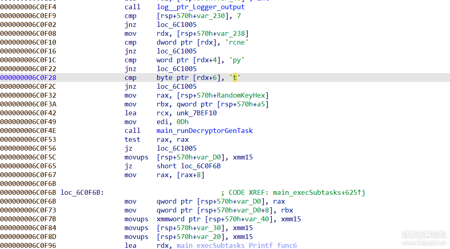Screen dimensions: 450x249
Task: Click the highlighted address 000000006C0F28
Action: point(28,78)
